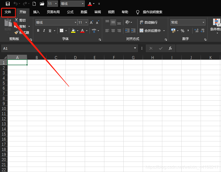
Task: Click the wén phonetic guide icon
Action: click(x=94, y=30)
